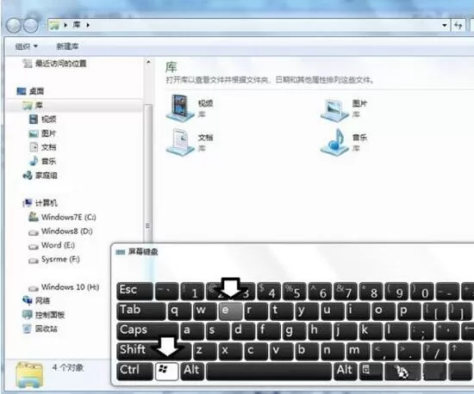
Task: Click the Tab key on on-screen keyboard
Action: pyautogui.click(x=141, y=311)
